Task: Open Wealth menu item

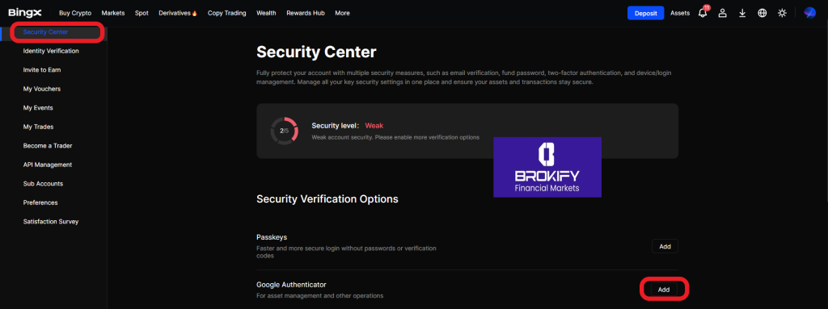Action: [266, 13]
